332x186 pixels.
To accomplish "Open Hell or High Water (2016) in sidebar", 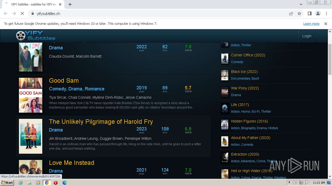I will coord(252,171).
